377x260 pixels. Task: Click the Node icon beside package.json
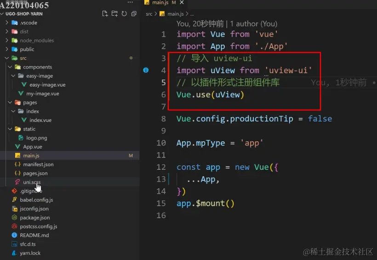tap(14, 217)
